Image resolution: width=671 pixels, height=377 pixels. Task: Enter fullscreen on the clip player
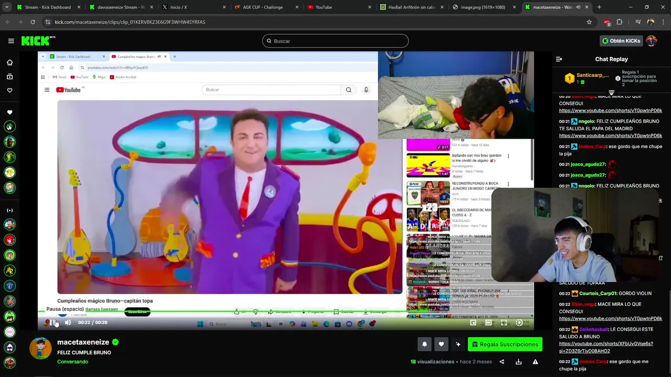point(504,323)
